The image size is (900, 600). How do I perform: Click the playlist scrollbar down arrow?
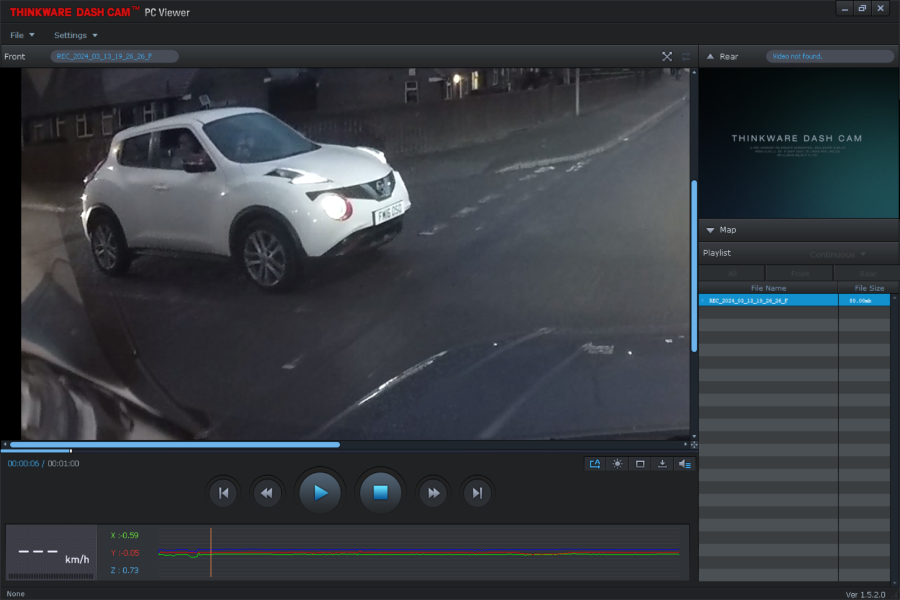coord(894,583)
